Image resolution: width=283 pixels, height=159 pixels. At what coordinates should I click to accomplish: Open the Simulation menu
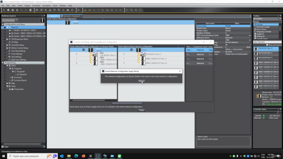[46, 6]
